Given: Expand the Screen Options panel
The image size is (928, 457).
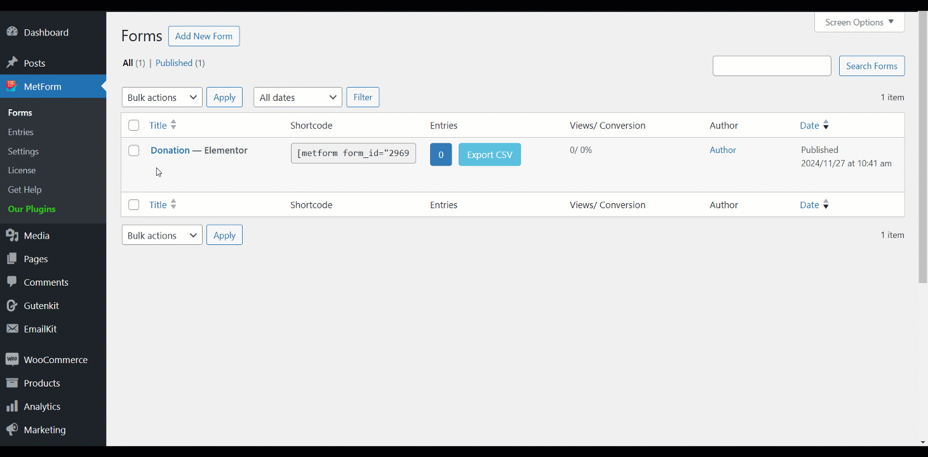Looking at the screenshot, I should tap(859, 22).
